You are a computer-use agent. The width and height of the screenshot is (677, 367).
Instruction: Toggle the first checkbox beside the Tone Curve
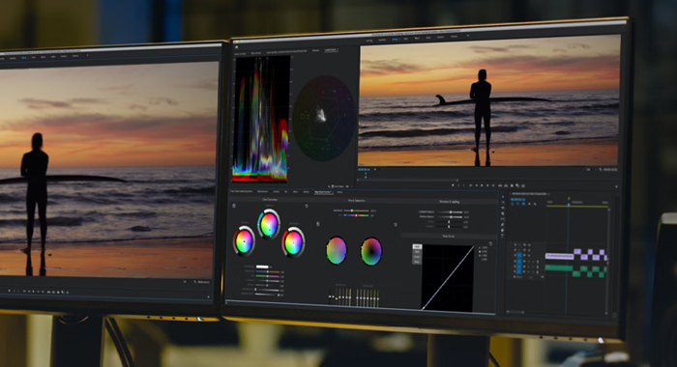480,247
